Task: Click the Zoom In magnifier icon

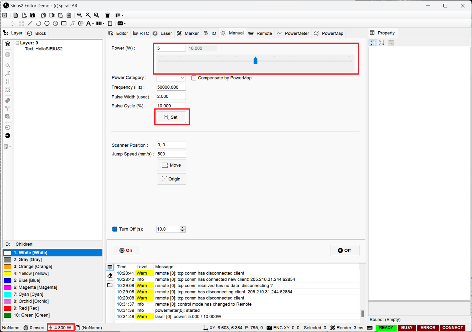Action: click(x=88, y=15)
